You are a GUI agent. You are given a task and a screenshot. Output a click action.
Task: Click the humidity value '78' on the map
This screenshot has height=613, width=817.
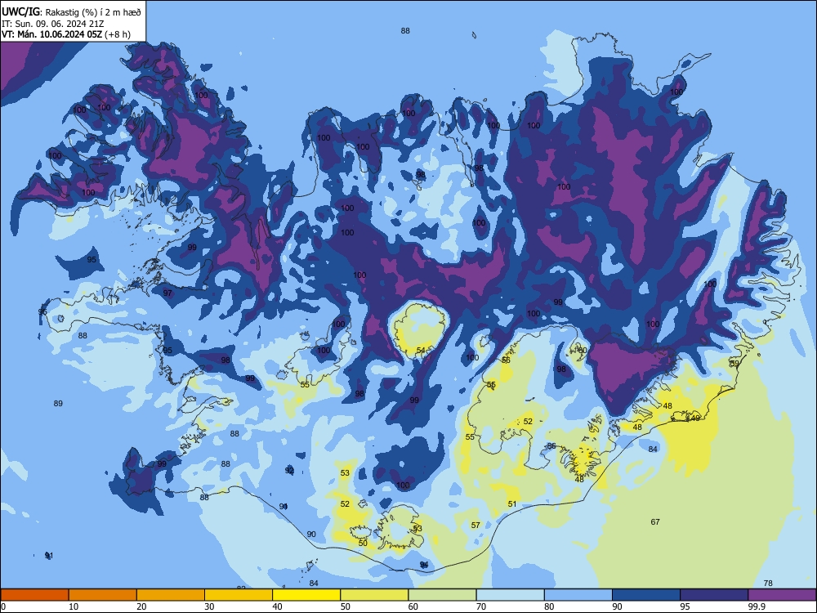point(768,584)
